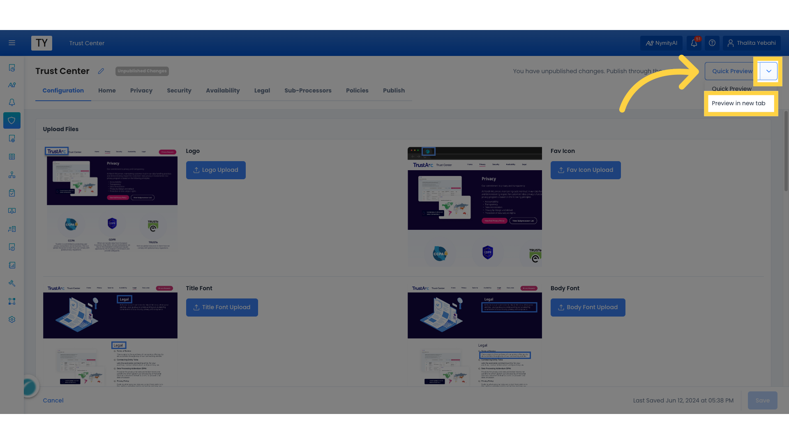Viewport: 789px width, 444px height.
Task: Open the settings gear in sidebar
Action: click(x=12, y=319)
